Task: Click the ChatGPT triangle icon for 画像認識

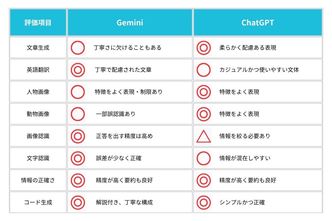Action: (x=204, y=136)
